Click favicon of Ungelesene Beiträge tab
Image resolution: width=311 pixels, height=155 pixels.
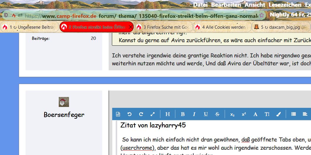[x=5, y=27]
